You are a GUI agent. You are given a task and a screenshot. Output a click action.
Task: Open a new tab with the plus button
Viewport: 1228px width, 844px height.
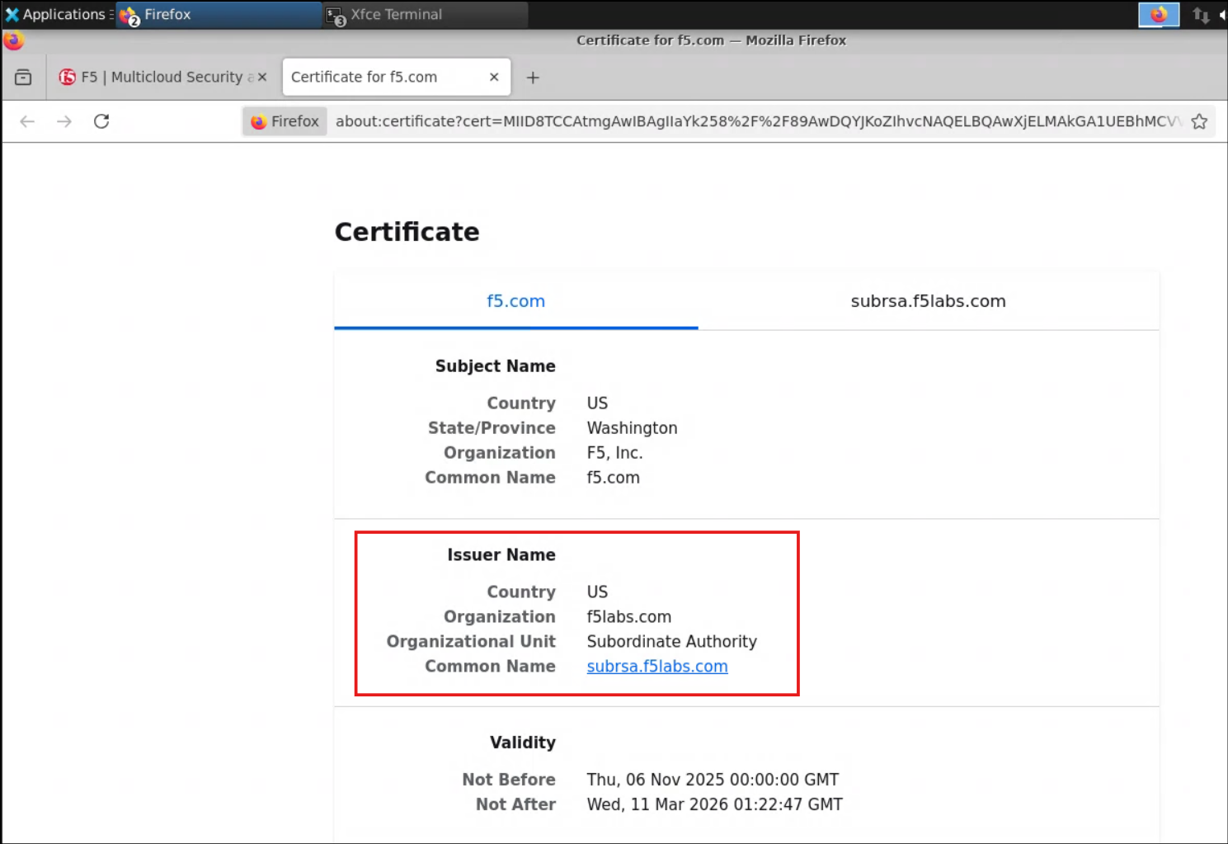(533, 78)
